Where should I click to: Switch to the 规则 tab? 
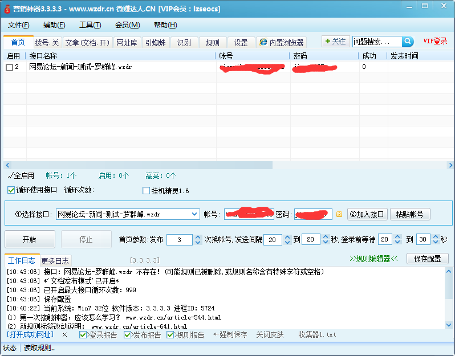pos(213,43)
